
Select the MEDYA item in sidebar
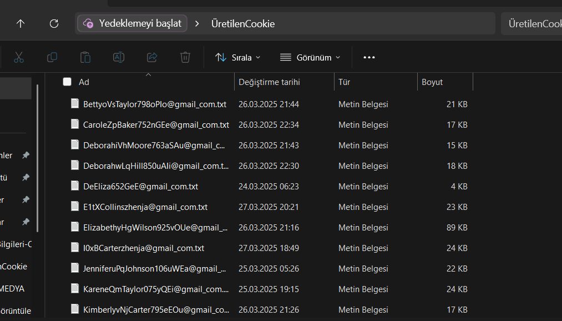[13, 289]
